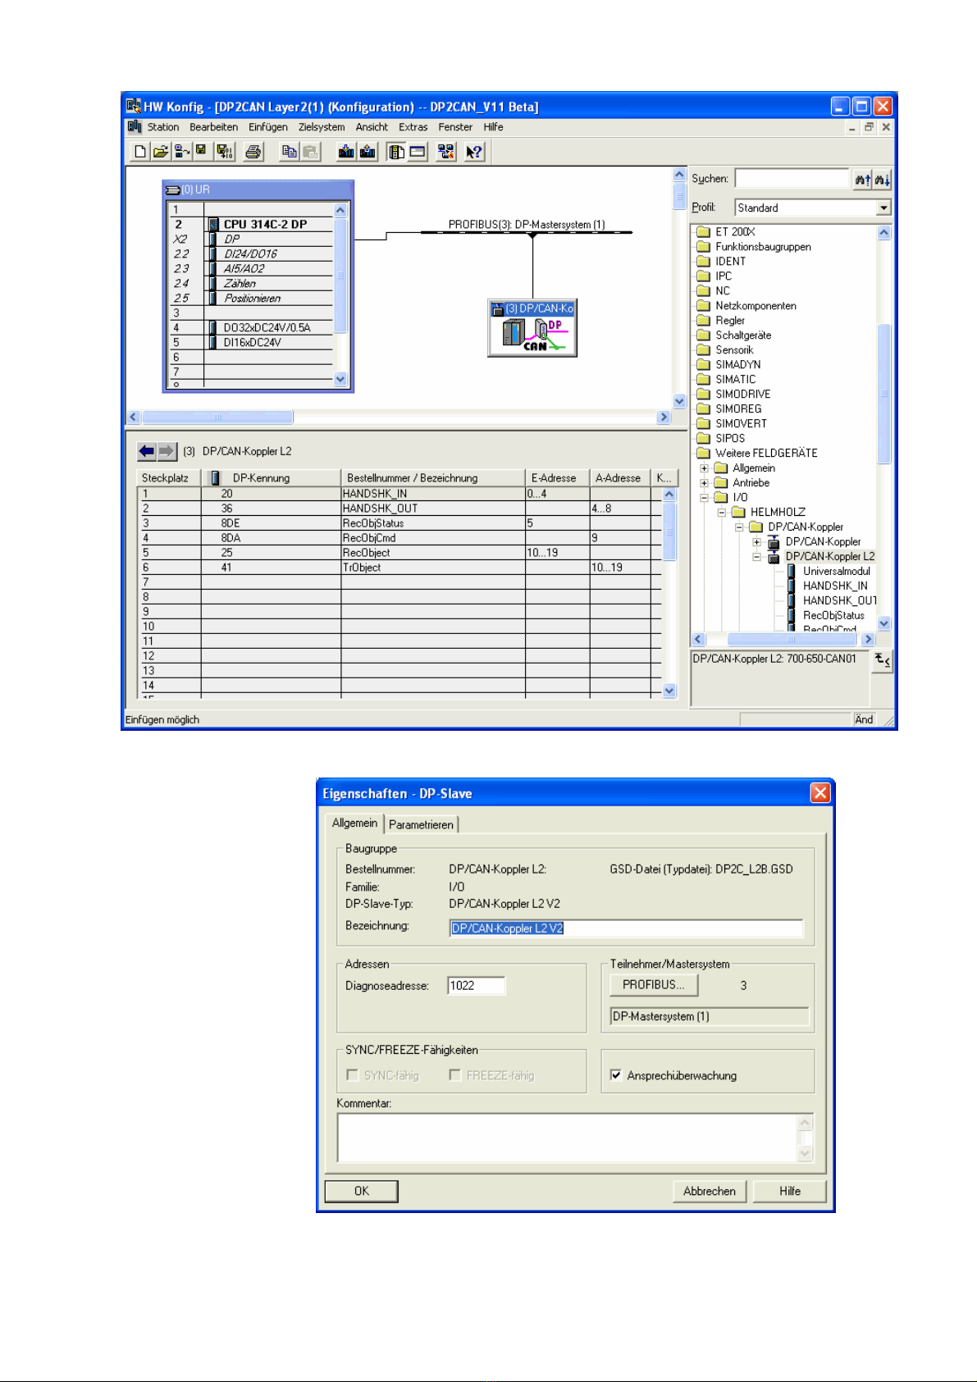
Task: Toggle the SYNC-fähig checkbox
Action: [x=353, y=1075]
